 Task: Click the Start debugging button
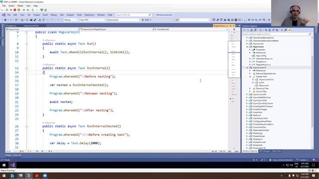(x=147, y=20)
